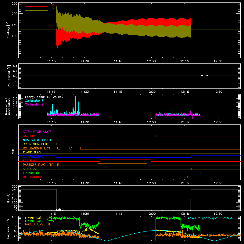Click the magenta Collimator 9 label
The width and height of the screenshot is (244, 244).
click(34, 104)
